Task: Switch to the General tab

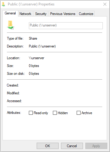Action: coord(10,13)
